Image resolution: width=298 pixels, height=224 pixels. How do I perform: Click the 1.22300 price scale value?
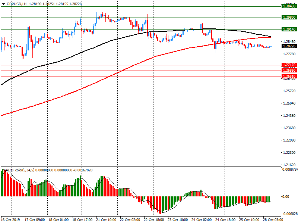tap(289, 153)
